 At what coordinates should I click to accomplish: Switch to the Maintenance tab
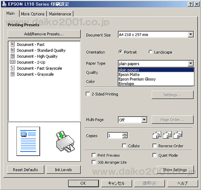click(x=60, y=14)
